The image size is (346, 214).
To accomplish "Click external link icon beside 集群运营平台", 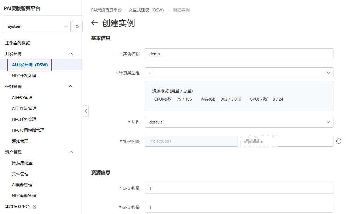I will click(34, 207).
